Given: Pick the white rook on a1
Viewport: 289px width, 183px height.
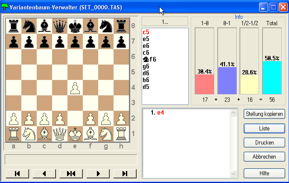Looking at the screenshot, I should pos(13,134).
